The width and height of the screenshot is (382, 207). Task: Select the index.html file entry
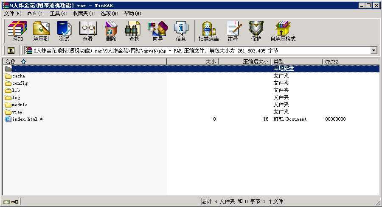coord(27,119)
